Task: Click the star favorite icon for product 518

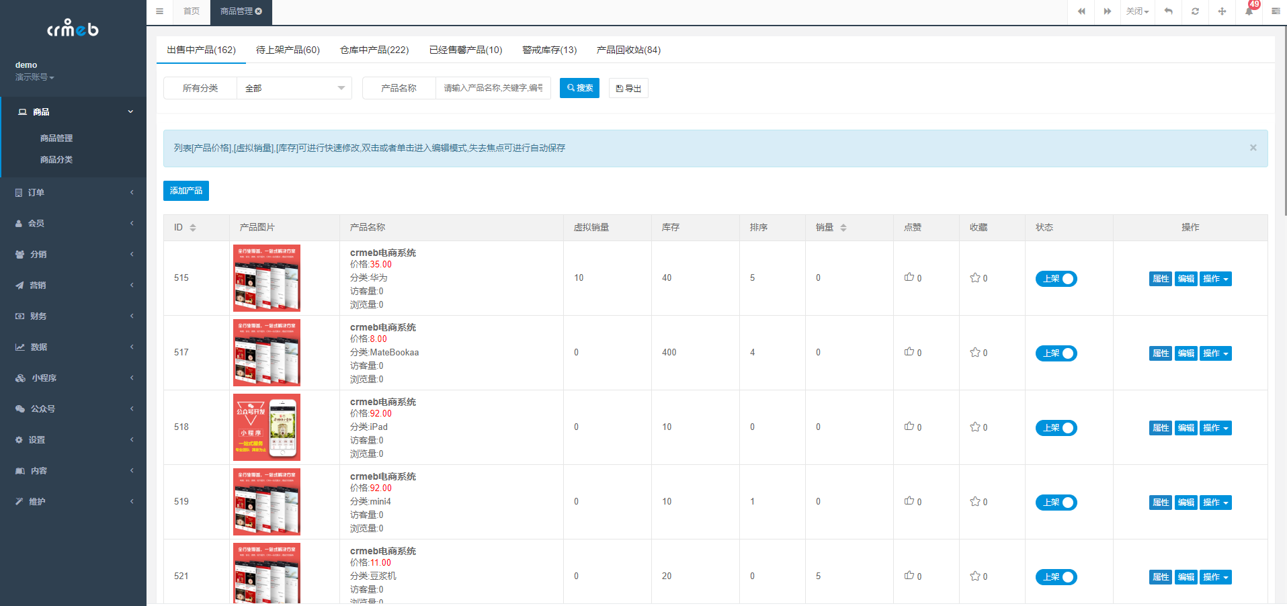Action: click(975, 427)
